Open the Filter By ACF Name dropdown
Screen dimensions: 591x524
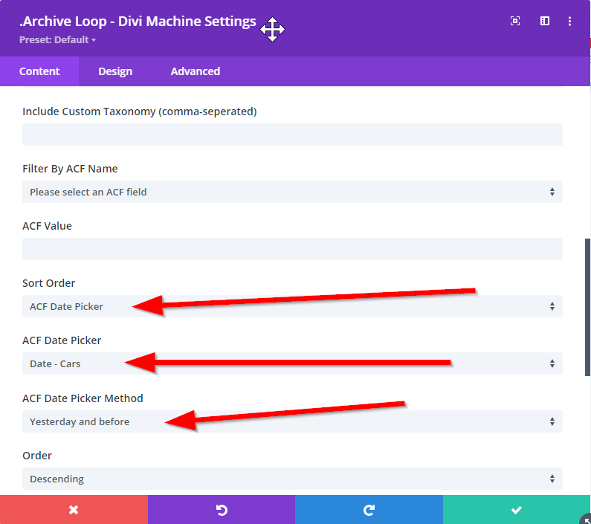292,192
